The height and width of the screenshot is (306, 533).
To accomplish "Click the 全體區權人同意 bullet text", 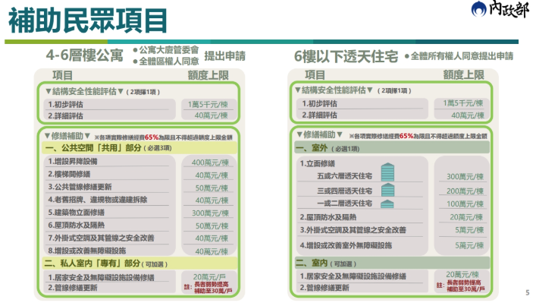I will coord(169,62).
